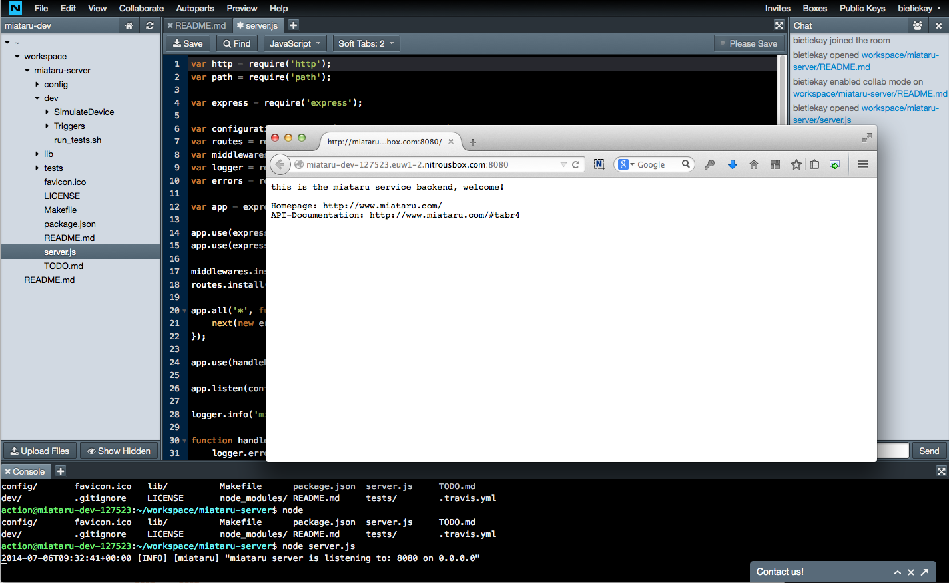Open the Google search engine selector dropdown

[625, 164]
